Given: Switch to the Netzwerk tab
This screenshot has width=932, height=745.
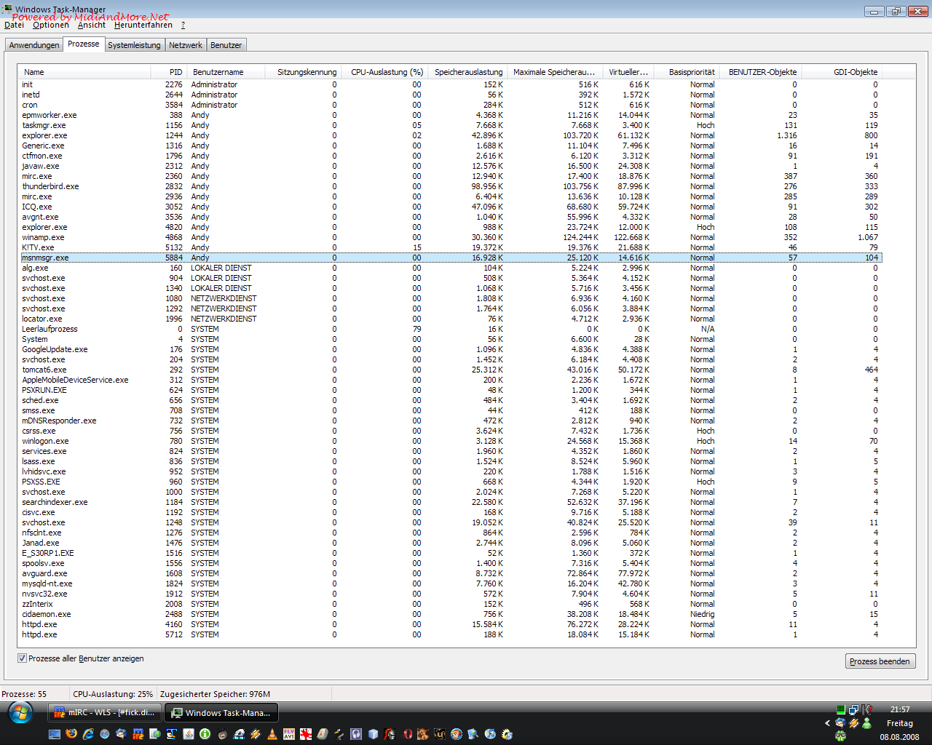Looking at the screenshot, I should tap(186, 45).
